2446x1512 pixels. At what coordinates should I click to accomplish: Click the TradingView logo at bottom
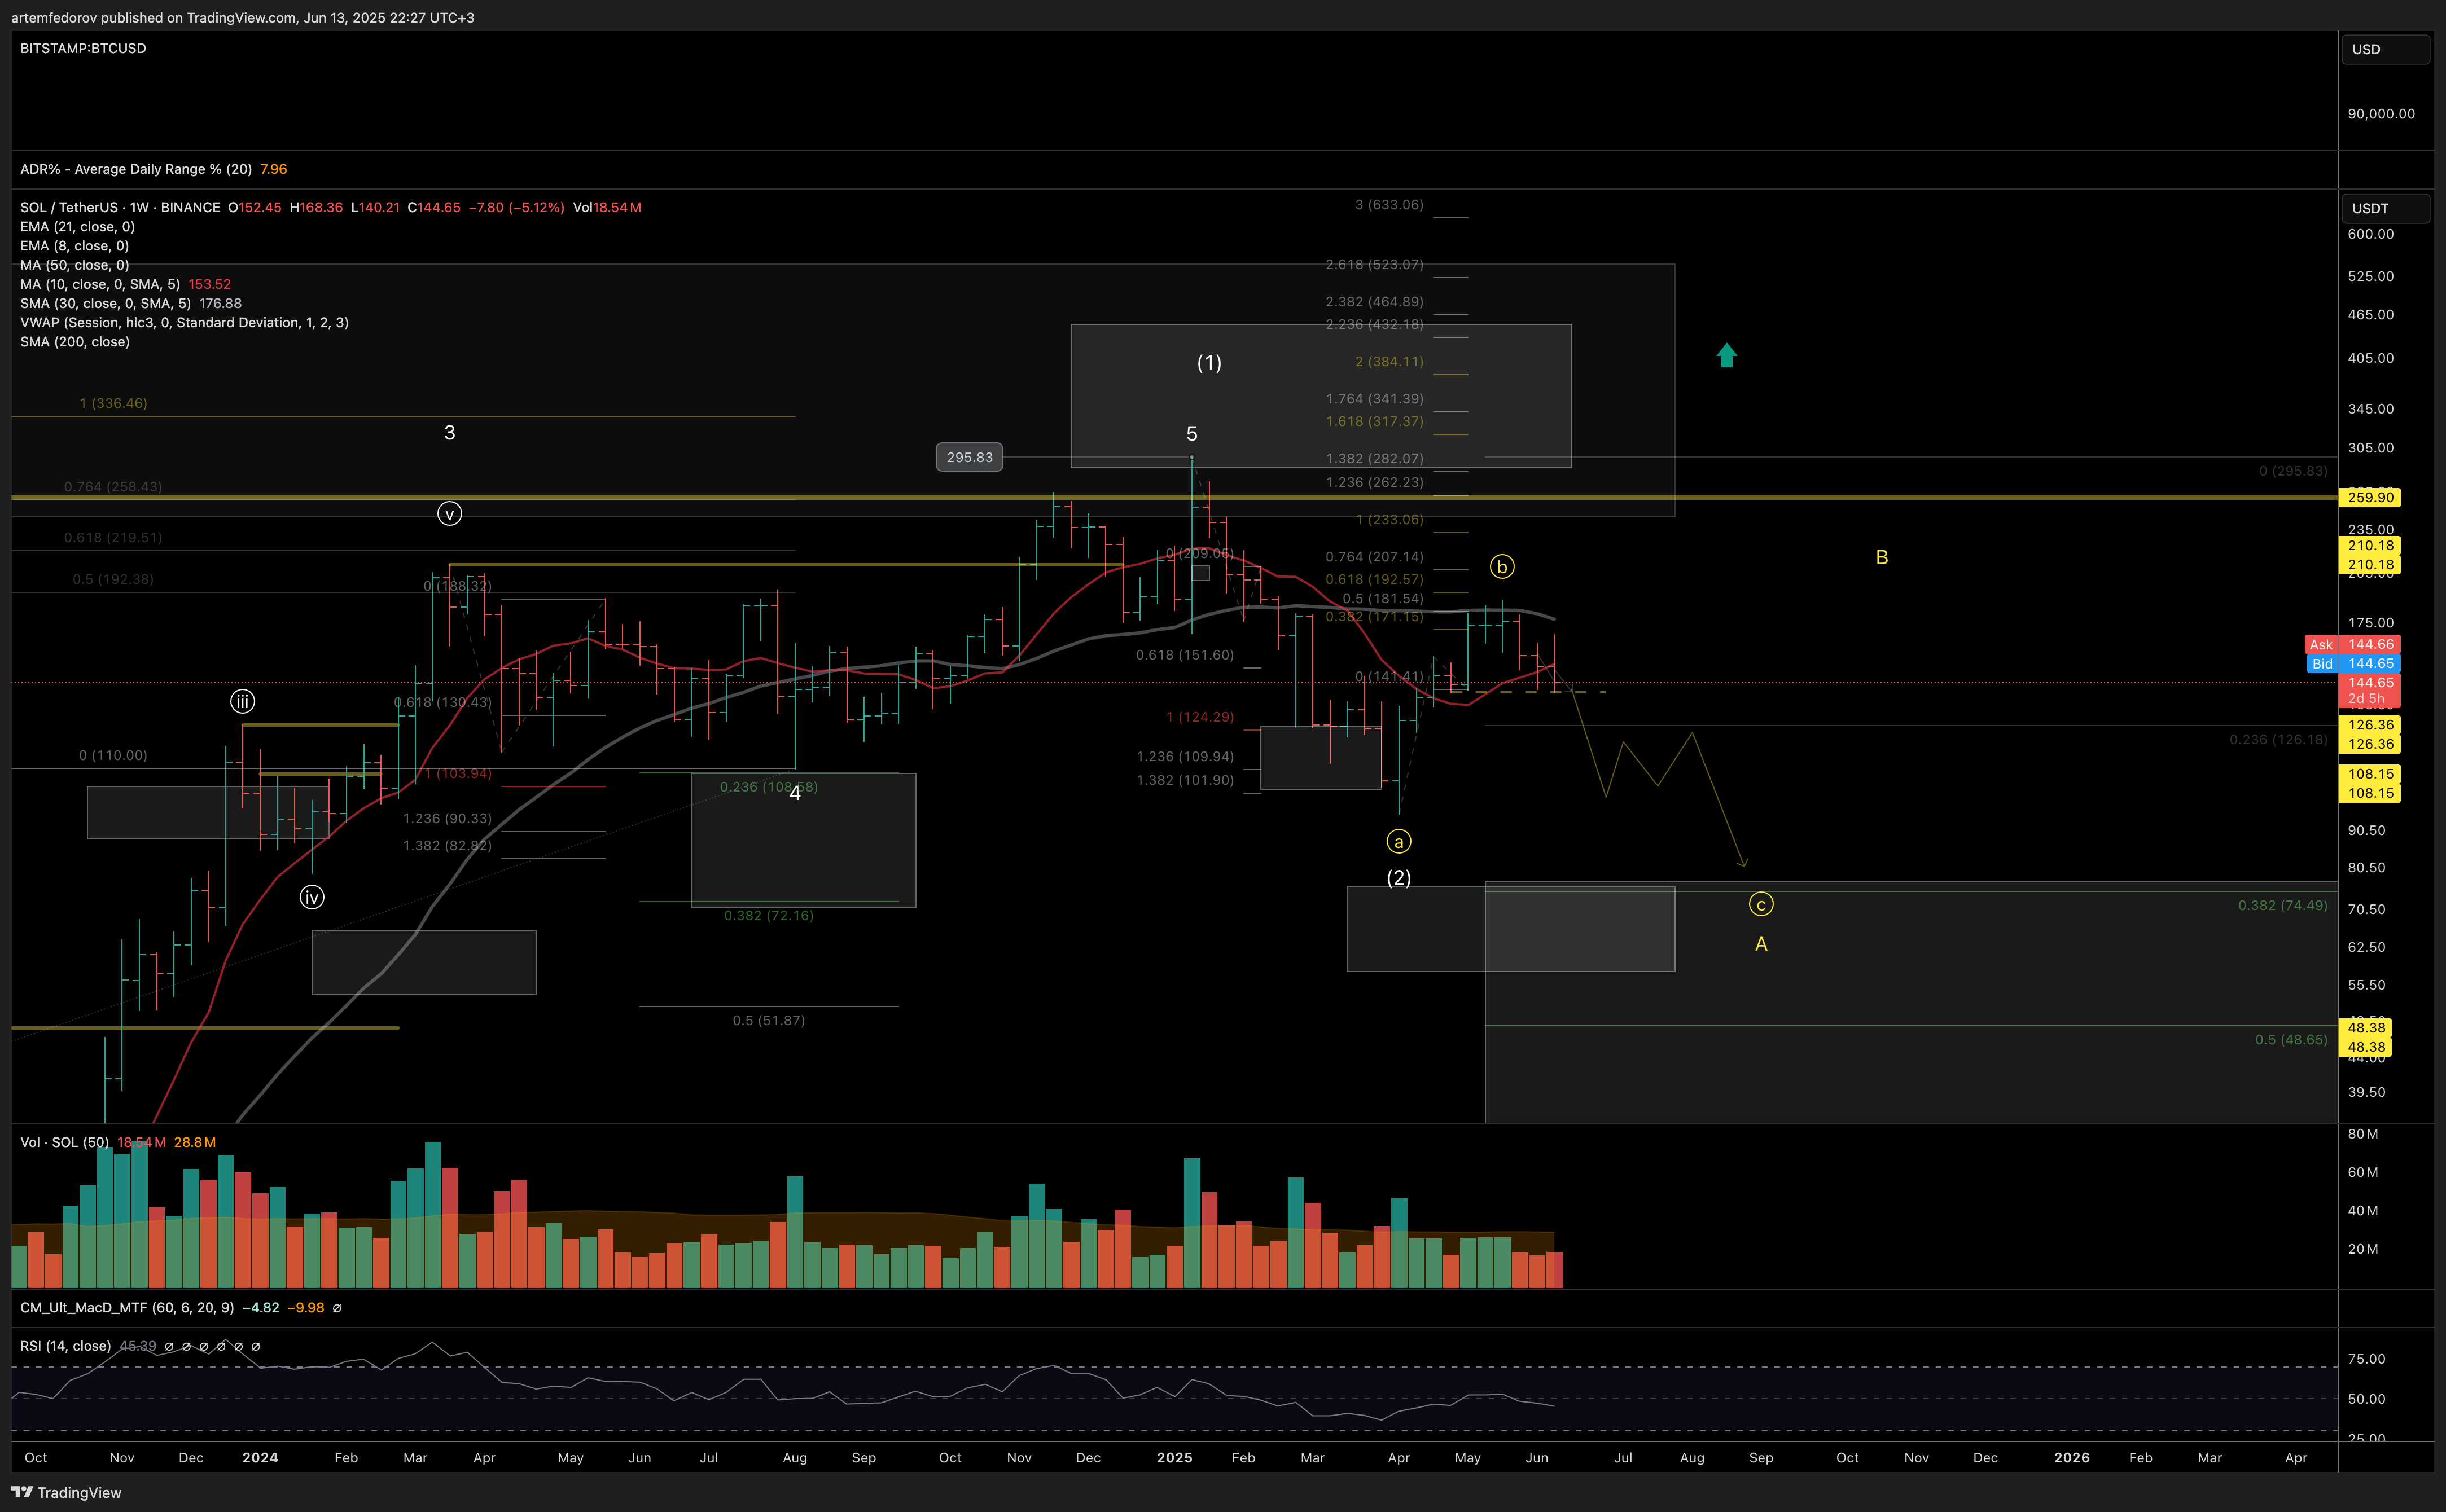66,1492
